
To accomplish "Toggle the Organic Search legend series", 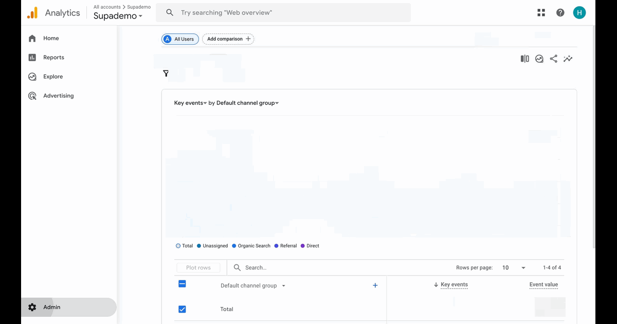I will 251,246.
